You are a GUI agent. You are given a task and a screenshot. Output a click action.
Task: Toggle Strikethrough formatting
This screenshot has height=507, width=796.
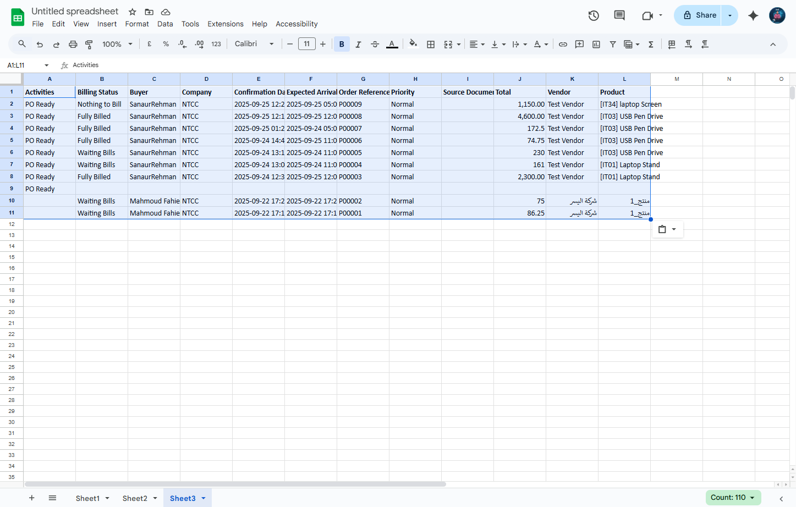(375, 45)
